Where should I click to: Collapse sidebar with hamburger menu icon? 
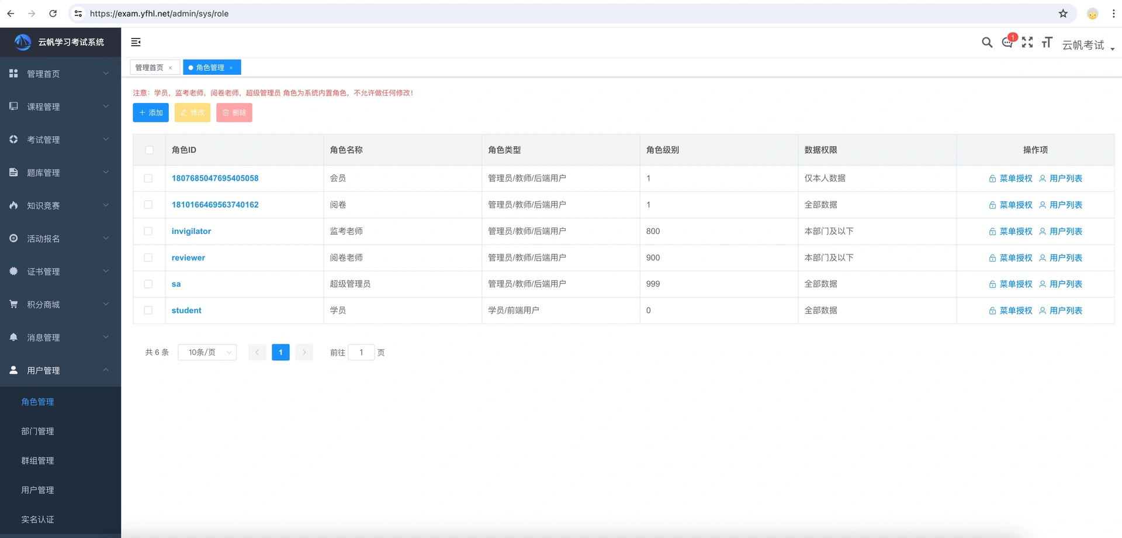(x=136, y=42)
